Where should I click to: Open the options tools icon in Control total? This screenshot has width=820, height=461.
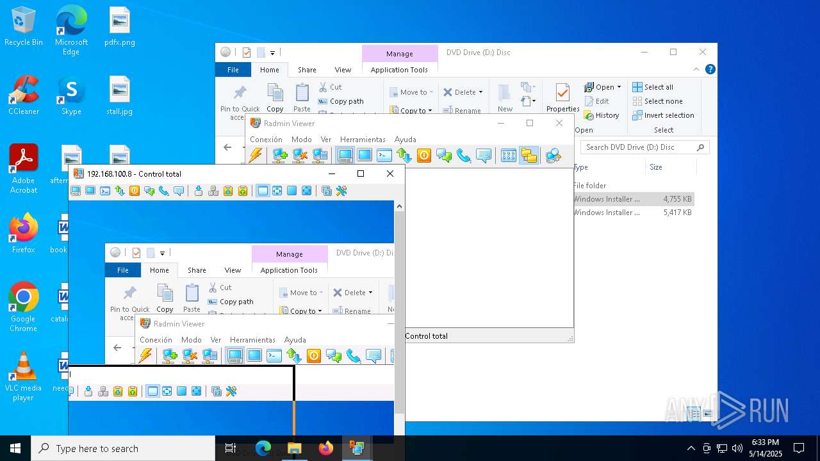341,191
